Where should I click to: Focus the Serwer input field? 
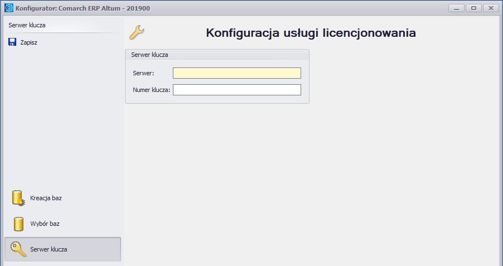point(237,73)
